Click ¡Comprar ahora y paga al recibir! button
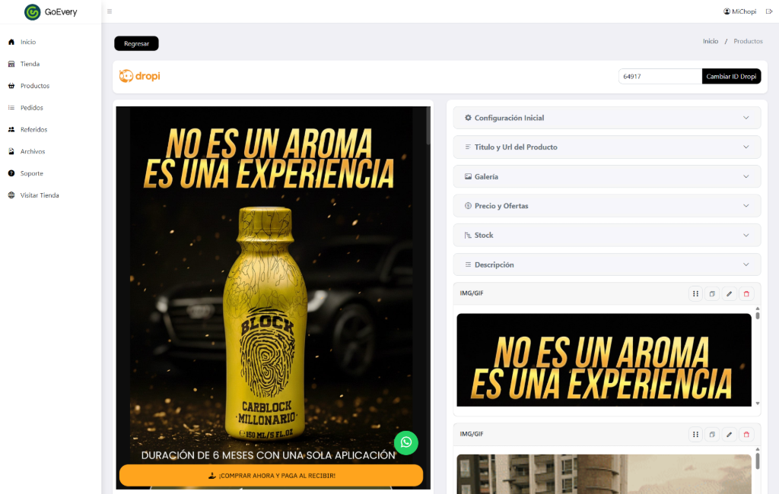 [272, 476]
